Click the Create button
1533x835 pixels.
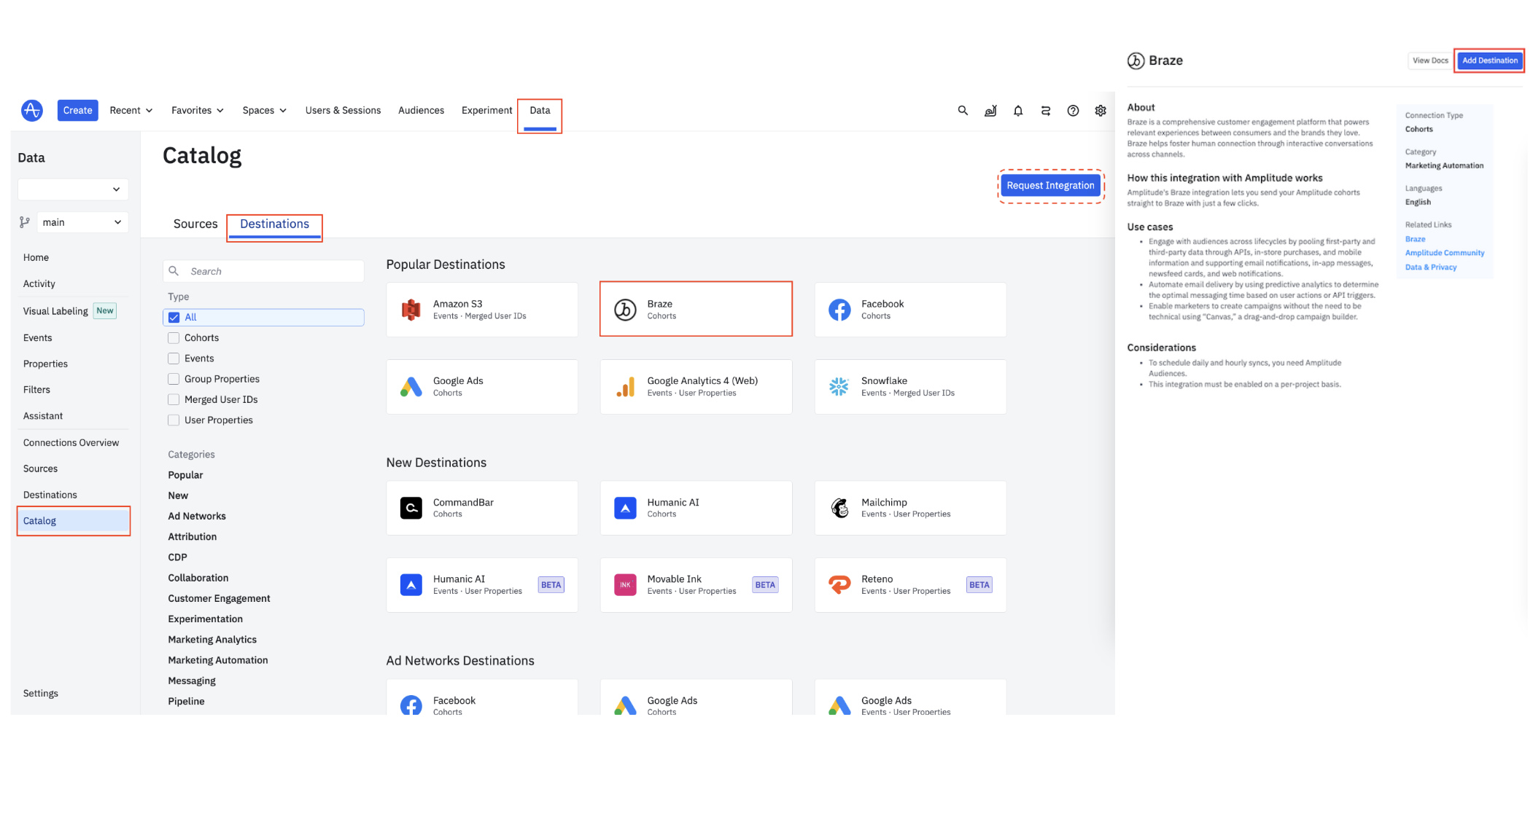point(77,110)
